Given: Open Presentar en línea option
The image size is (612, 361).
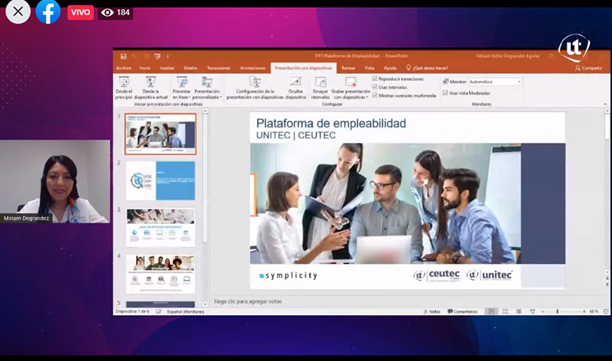Looking at the screenshot, I should [182, 83].
